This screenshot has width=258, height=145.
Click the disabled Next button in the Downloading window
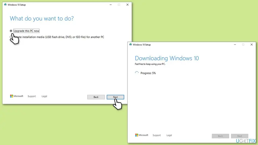[240, 136]
